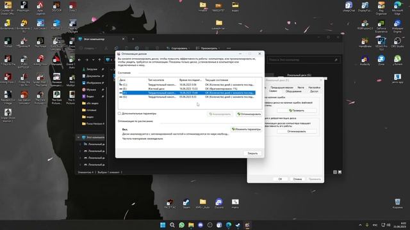This screenshot has width=410, height=230.
Task: Click the Explorer search field
Action: pos(304,60)
